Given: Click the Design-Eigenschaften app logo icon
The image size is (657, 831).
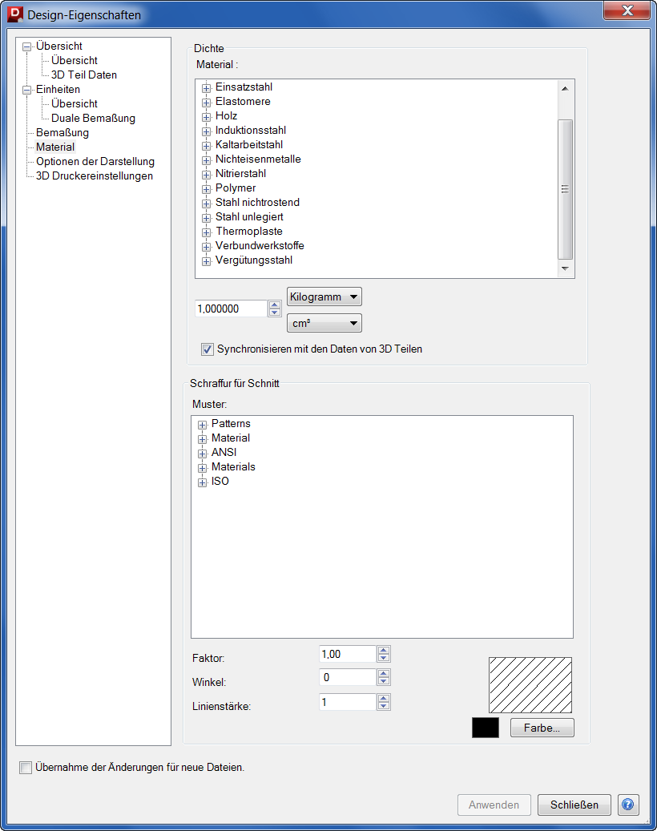Looking at the screenshot, I should coord(15,14).
